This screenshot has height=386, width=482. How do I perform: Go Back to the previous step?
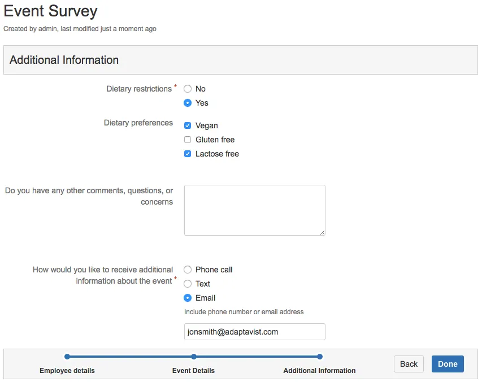click(x=409, y=364)
